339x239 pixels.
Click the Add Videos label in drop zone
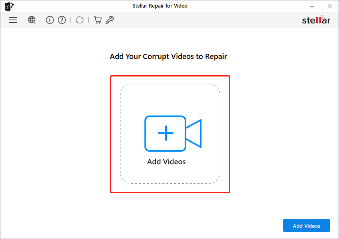[x=166, y=162]
